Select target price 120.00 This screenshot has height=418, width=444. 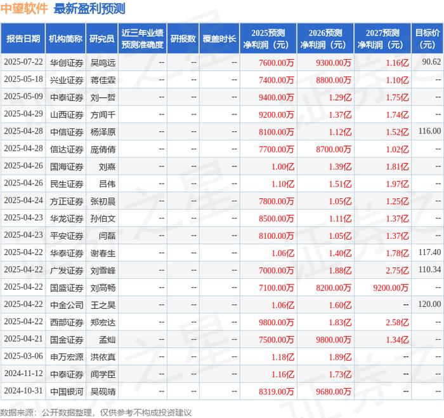[429, 304]
